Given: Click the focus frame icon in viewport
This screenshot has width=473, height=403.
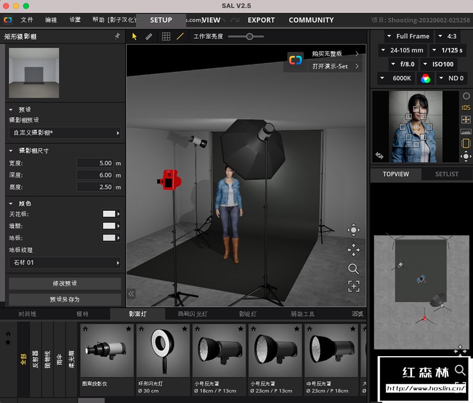Looking at the screenshot, I should pyautogui.click(x=353, y=286).
